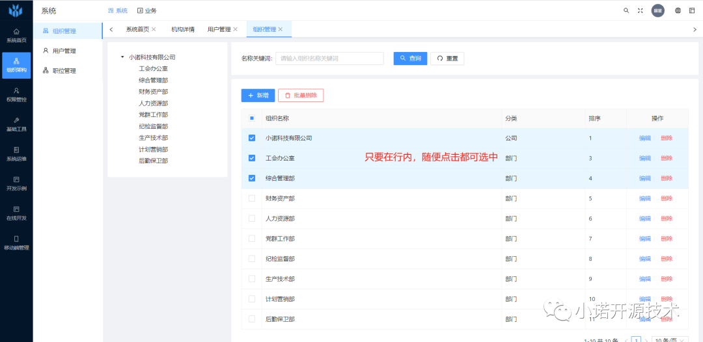Viewport: 703px width, 342px height.
Task: Close the 用户管理 tab
Action: click(236, 29)
